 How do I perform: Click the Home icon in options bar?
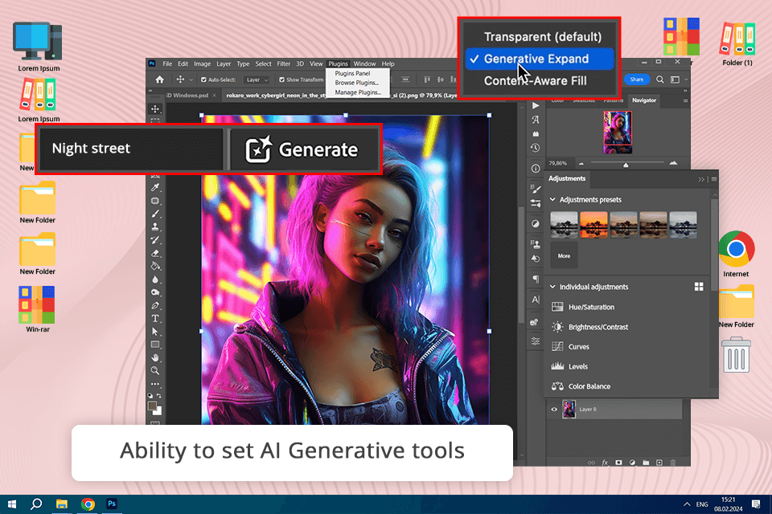tap(159, 80)
